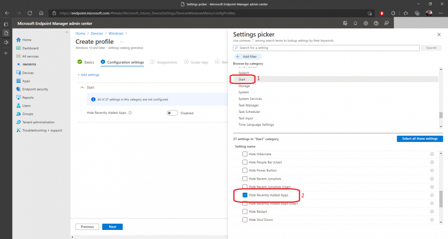Open the feedback icon in the header
The image size is (448, 239).
point(386,23)
